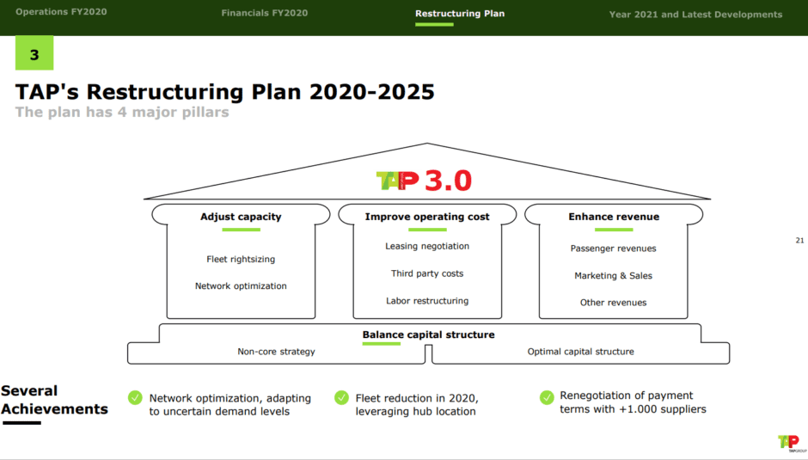Click the green checkmark beside Renegotiation of payment terms

[x=547, y=397]
